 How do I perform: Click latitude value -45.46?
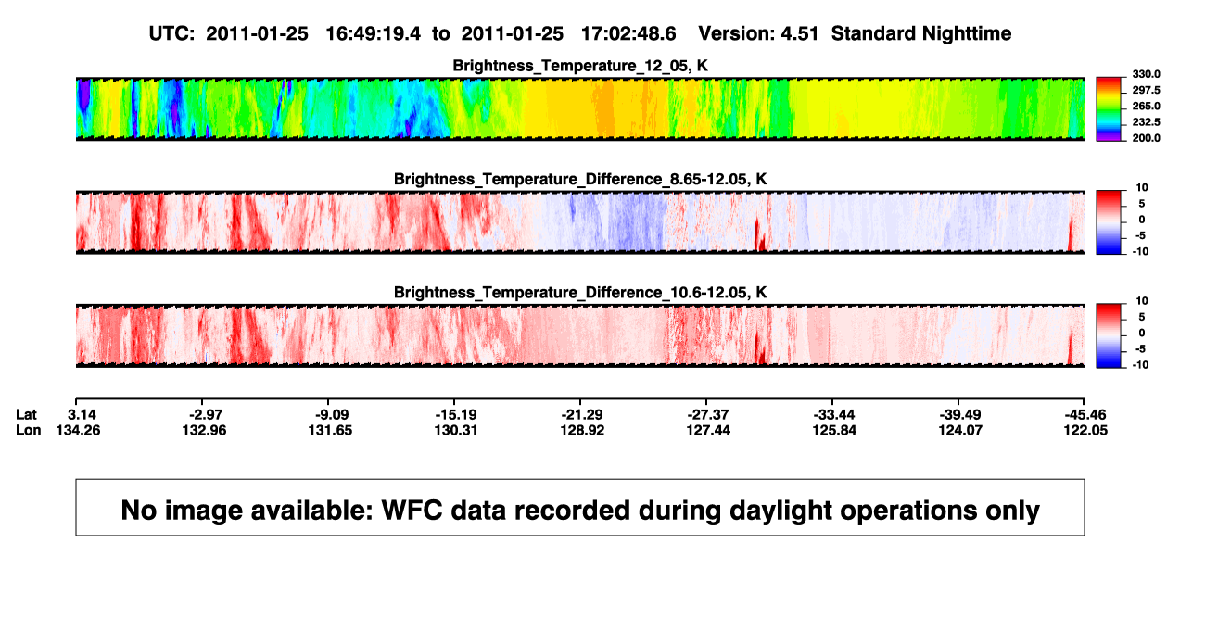(1086, 414)
